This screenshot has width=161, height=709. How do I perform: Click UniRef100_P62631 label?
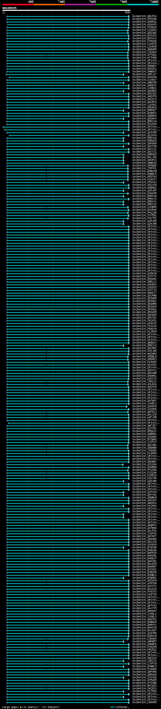(x=144, y=321)
